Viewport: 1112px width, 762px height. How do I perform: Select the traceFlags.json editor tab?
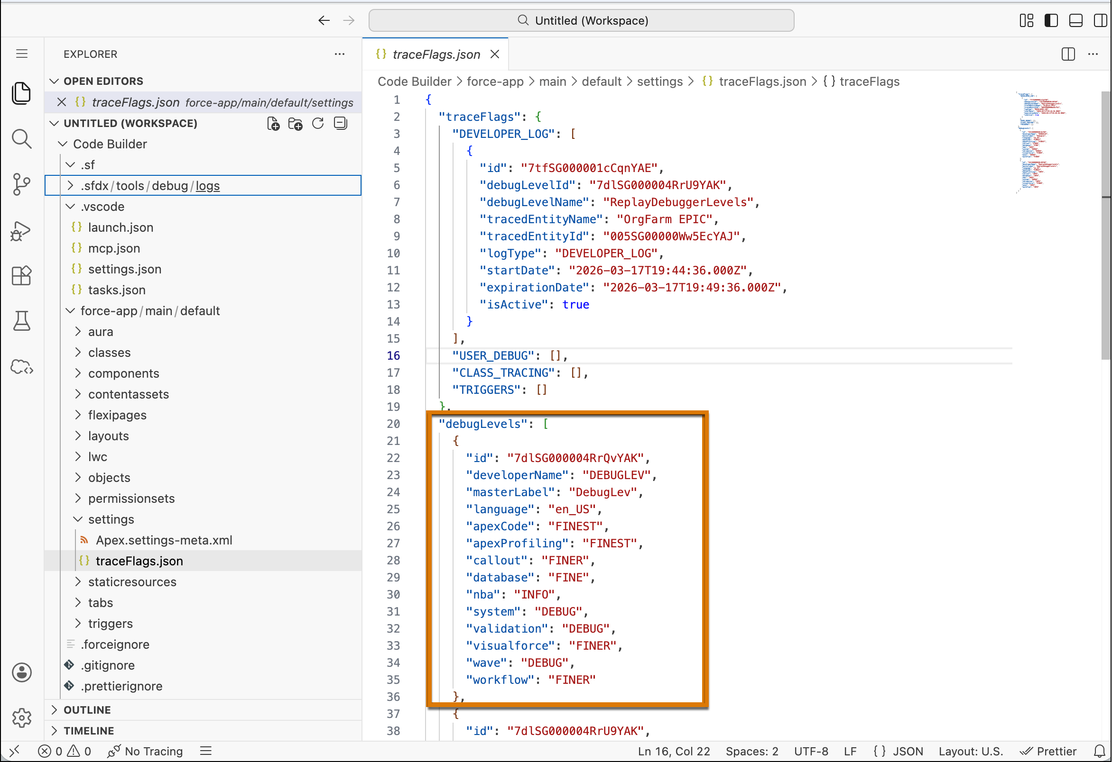pyautogui.click(x=436, y=54)
